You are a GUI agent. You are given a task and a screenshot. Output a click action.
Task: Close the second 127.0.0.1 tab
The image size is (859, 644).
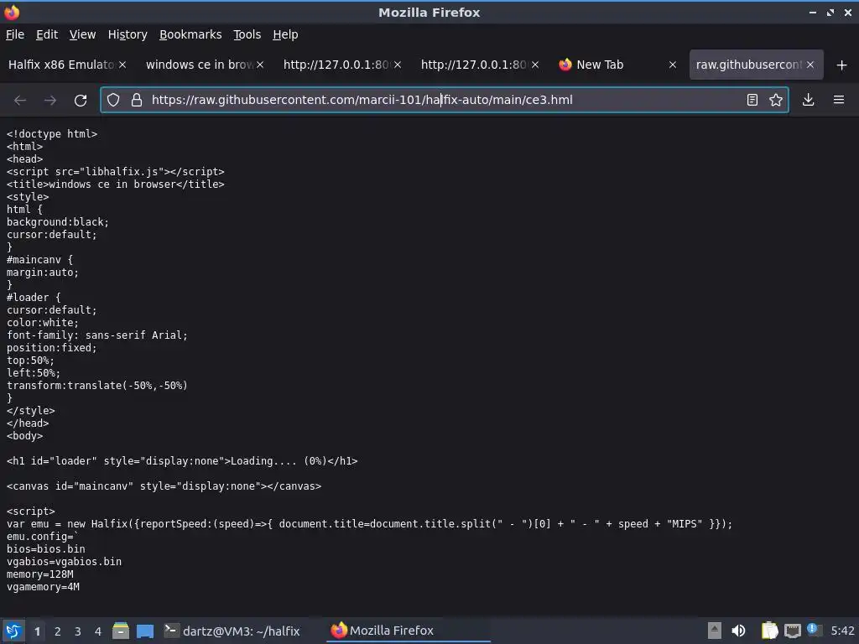535,65
